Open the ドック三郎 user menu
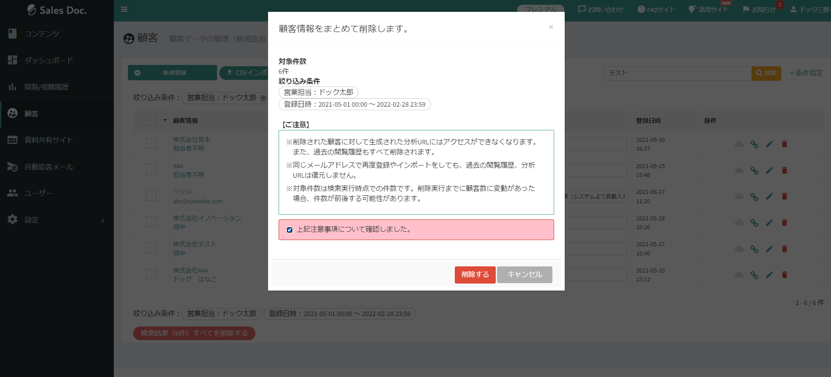The height and width of the screenshot is (377, 831). pos(810,9)
